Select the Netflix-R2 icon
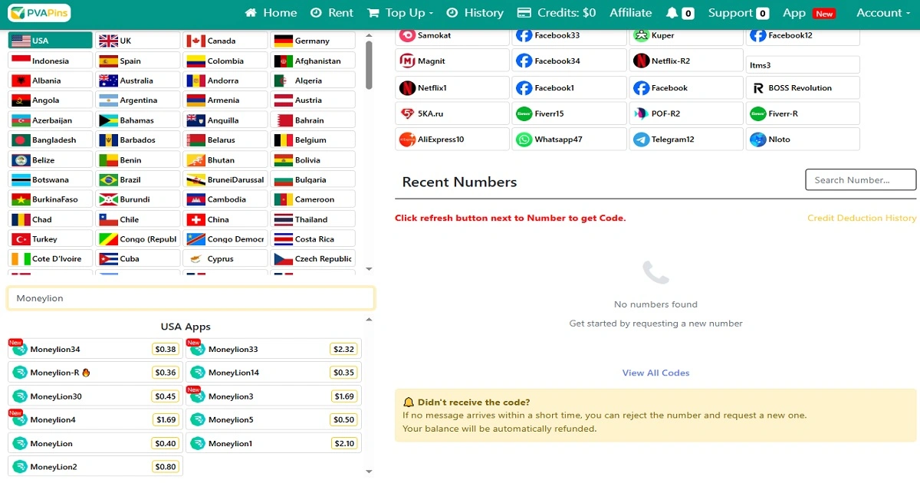Image resolution: width=920 pixels, height=483 pixels. tap(641, 61)
